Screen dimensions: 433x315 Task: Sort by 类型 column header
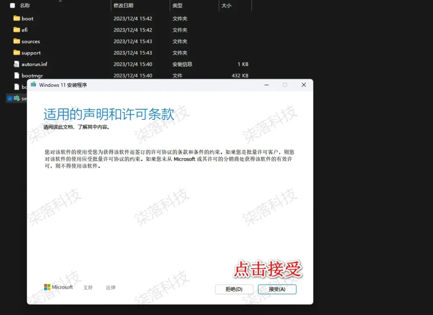coord(177,5)
